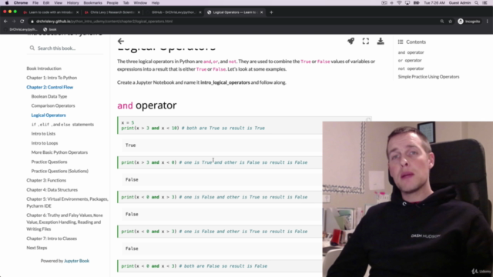
Task: Open Next Steps page
Action: (x=37, y=248)
